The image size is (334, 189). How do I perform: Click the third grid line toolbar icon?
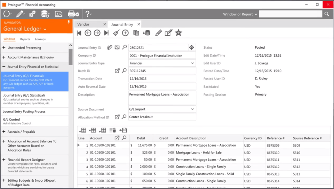(102, 130)
